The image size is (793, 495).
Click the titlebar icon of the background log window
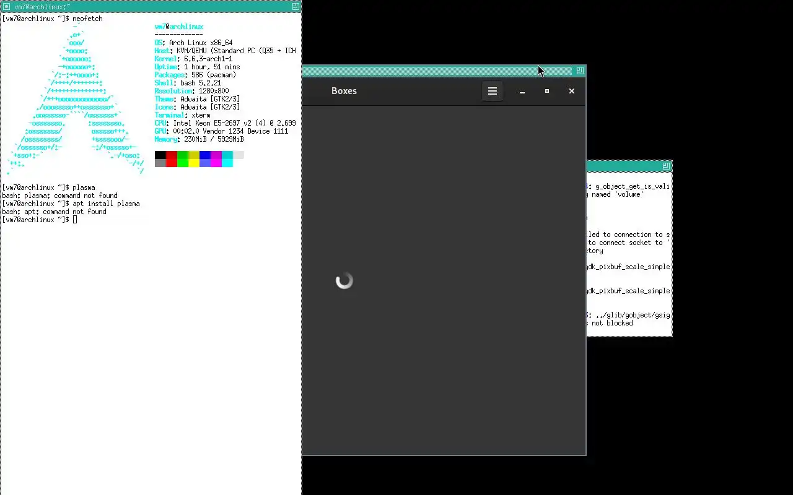[x=666, y=166]
